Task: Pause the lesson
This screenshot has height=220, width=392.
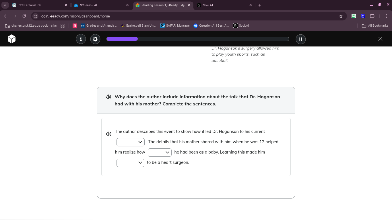Action: (x=301, y=39)
